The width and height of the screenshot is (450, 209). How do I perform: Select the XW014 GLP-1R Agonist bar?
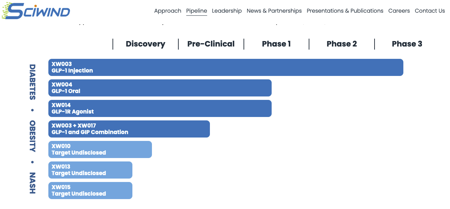[160, 108]
